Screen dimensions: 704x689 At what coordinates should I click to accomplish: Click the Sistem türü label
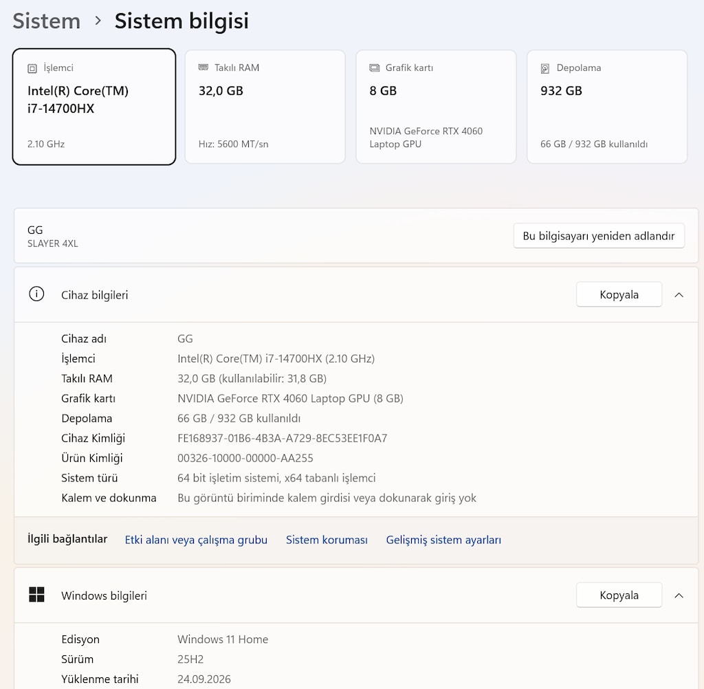(89, 478)
